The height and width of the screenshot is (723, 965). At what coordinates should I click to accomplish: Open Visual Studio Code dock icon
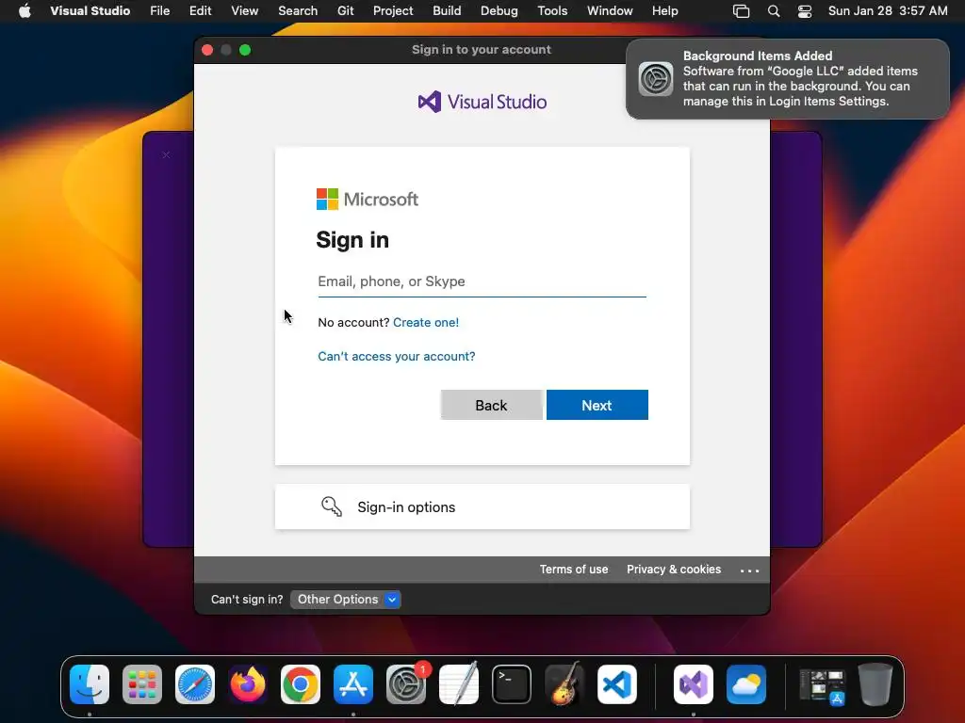617,684
